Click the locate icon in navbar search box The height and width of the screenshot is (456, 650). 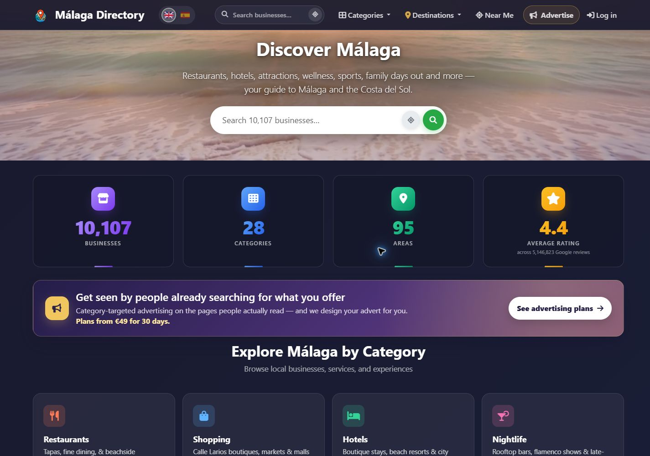(x=315, y=15)
